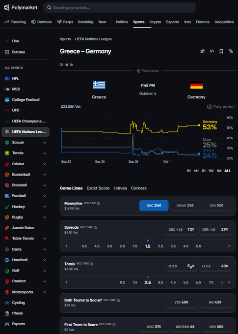Bookmark the Greece – Germany market
The width and height of the screenshot is (238, 334).
click(221, 51)
